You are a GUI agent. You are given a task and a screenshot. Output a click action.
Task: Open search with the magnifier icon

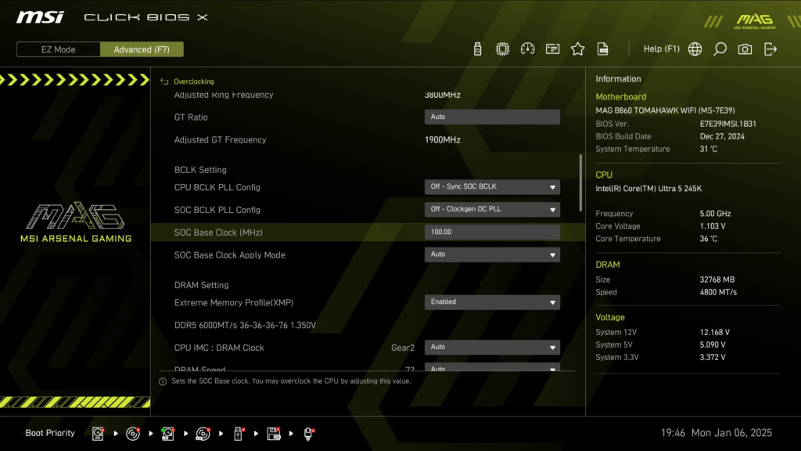(x=720, y=48)
